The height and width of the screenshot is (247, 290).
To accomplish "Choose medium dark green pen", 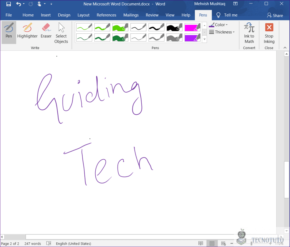I will pyautogui.click(x=102, y=38).
